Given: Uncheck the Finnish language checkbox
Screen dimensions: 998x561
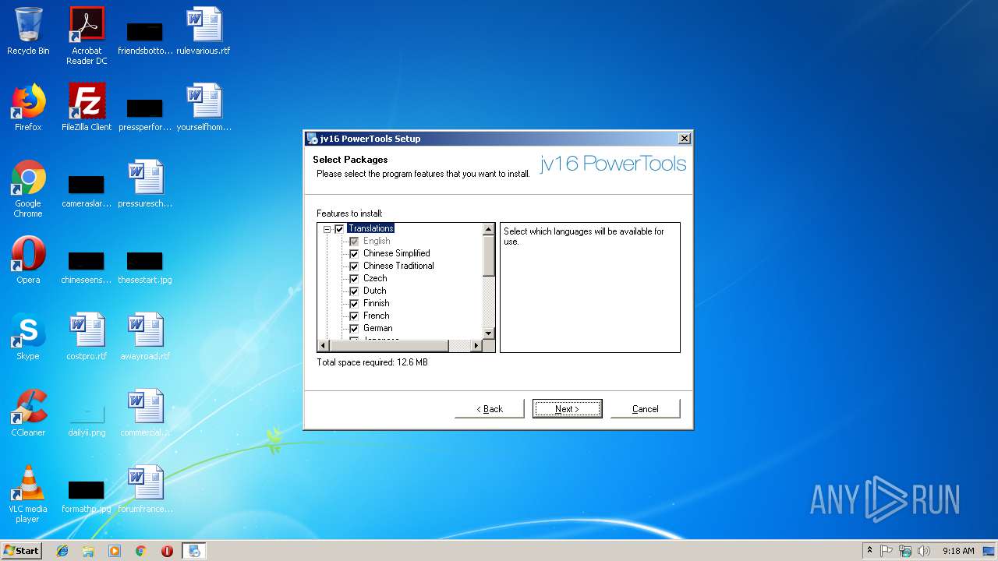Looking at the screenshot, I should [x=354, y=304].
